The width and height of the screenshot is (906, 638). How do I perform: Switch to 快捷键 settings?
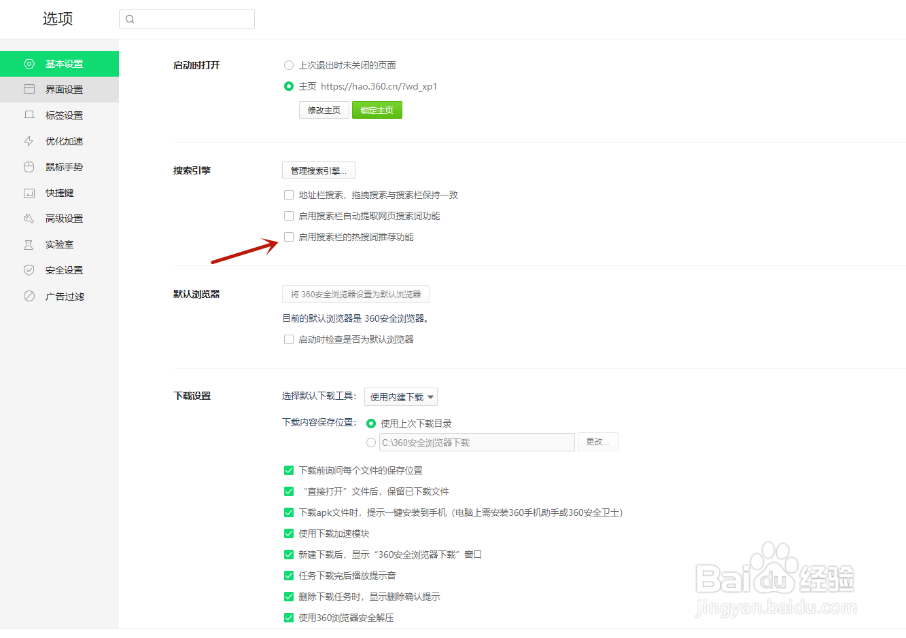tap(59, 193)
